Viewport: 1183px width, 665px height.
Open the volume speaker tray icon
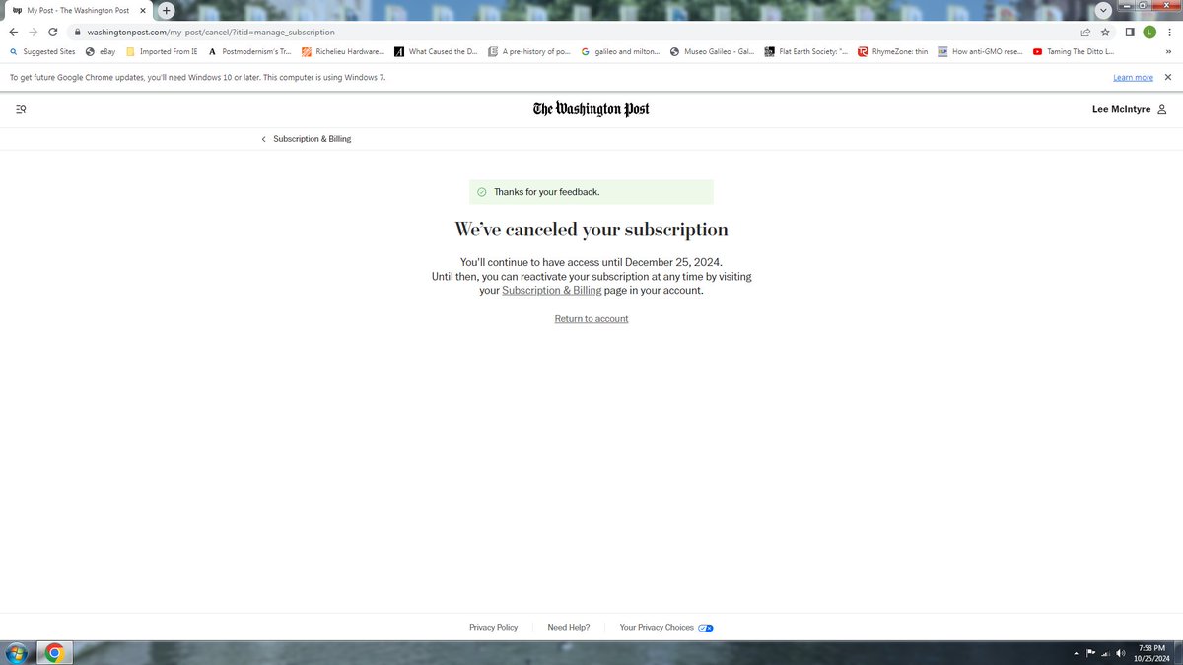tap(1121, 653)
